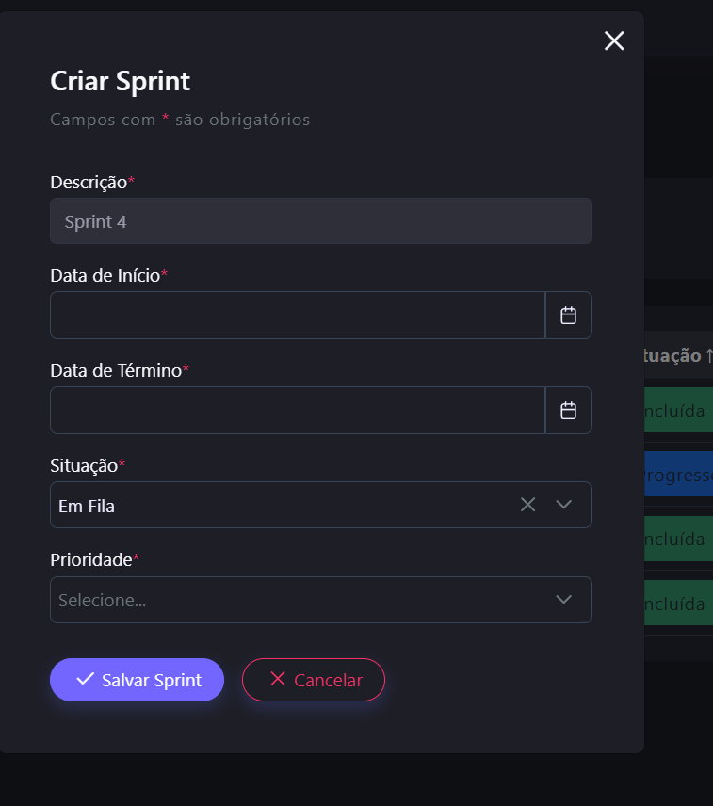Click into the Data de Término text field

click(x=297, y=411)
